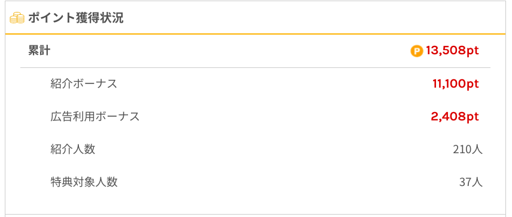The image size is (512, 217).
Task: Select the 広告利用ボーナス row label
Action: 95,116
